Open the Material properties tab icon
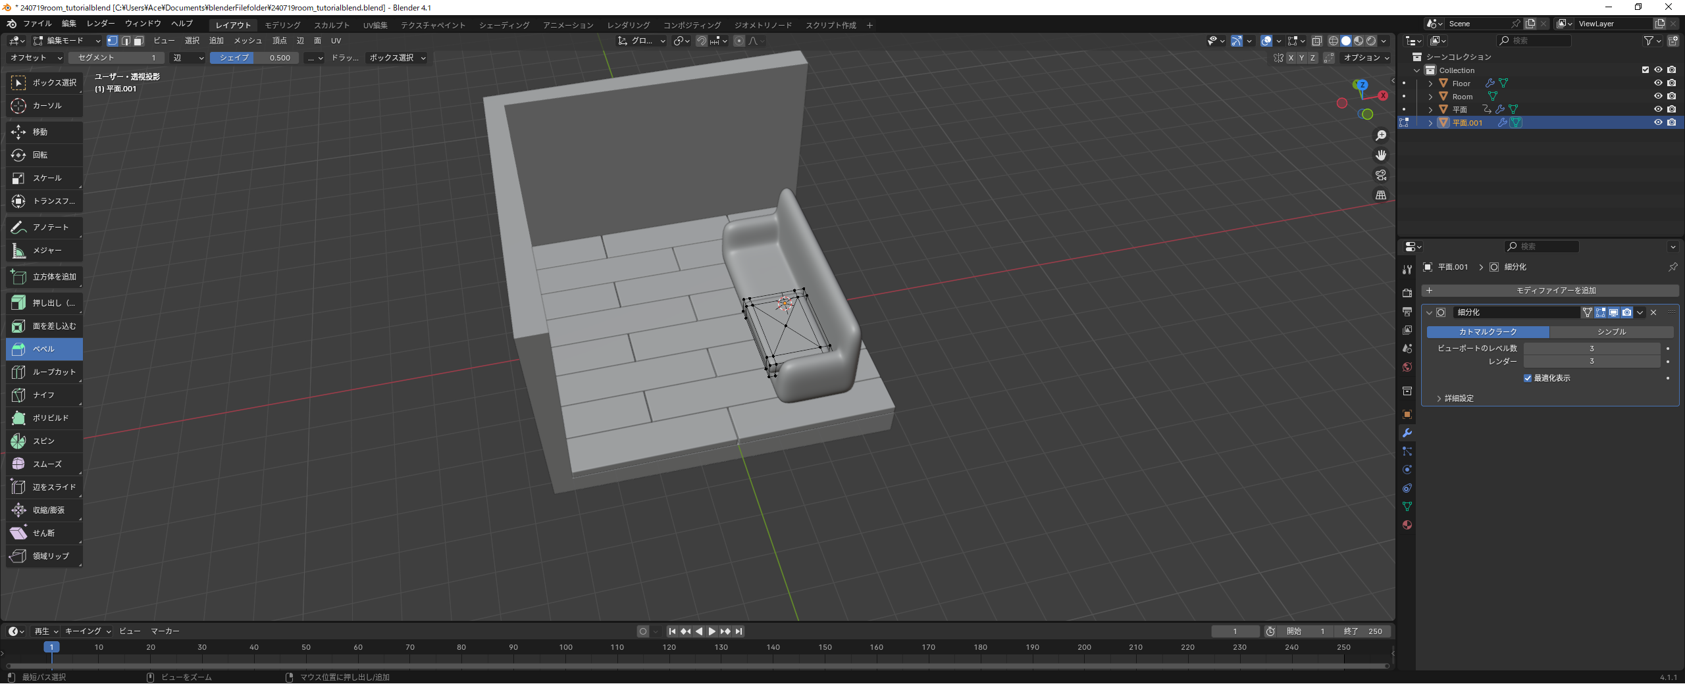Image resolution: width=1685 pixels, height=684 pixels. pyautogui.click(x=1407, y=525)
